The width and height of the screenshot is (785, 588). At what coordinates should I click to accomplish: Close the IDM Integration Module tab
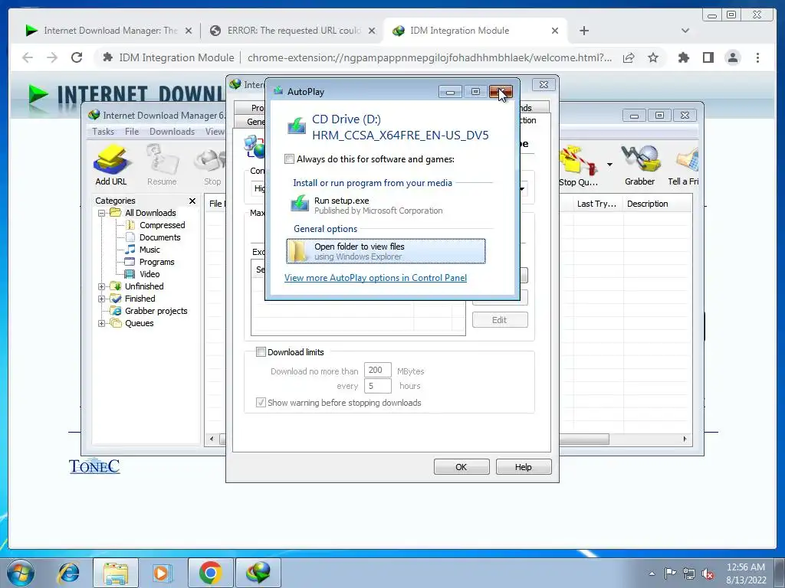(x=555, y=31)
